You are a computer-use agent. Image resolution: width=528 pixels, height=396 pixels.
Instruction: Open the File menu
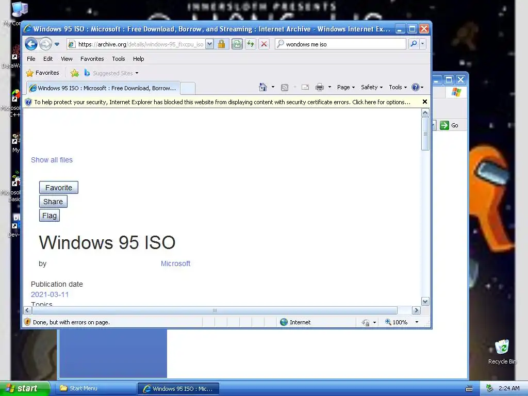click(31, 59)
